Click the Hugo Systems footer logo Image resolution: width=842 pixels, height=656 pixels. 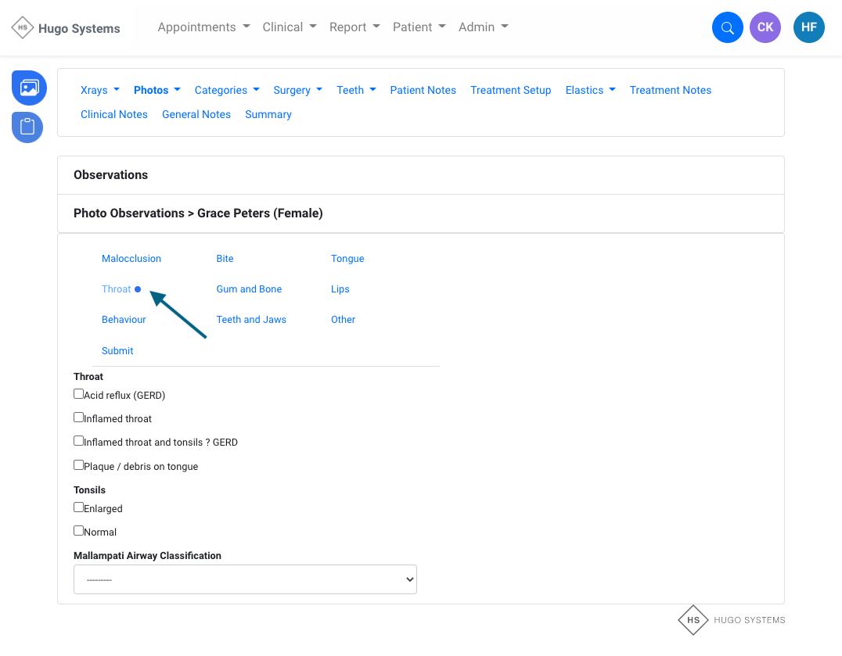732,620
